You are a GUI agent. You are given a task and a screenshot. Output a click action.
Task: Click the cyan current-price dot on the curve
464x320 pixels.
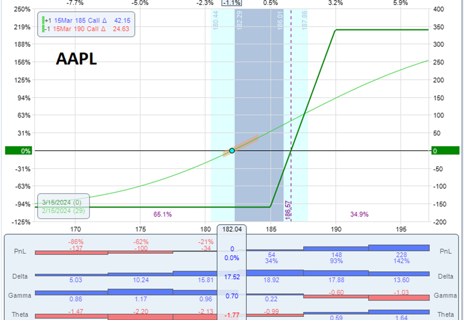pyautogui.click(x=232, y=151)
